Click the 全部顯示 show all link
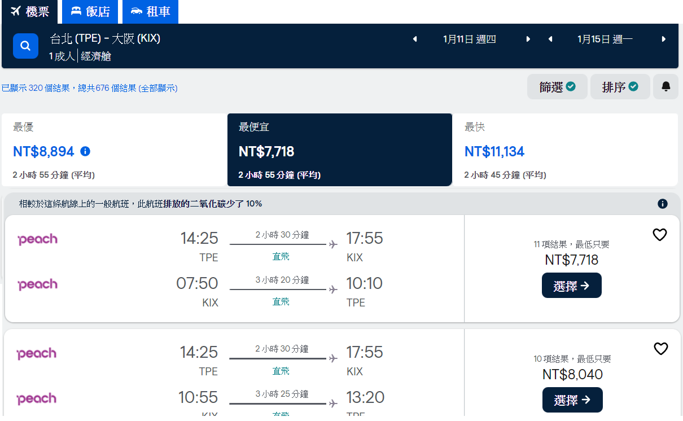Image resolution: width=683 pixels, height=421 pixels. click(158, 89)
